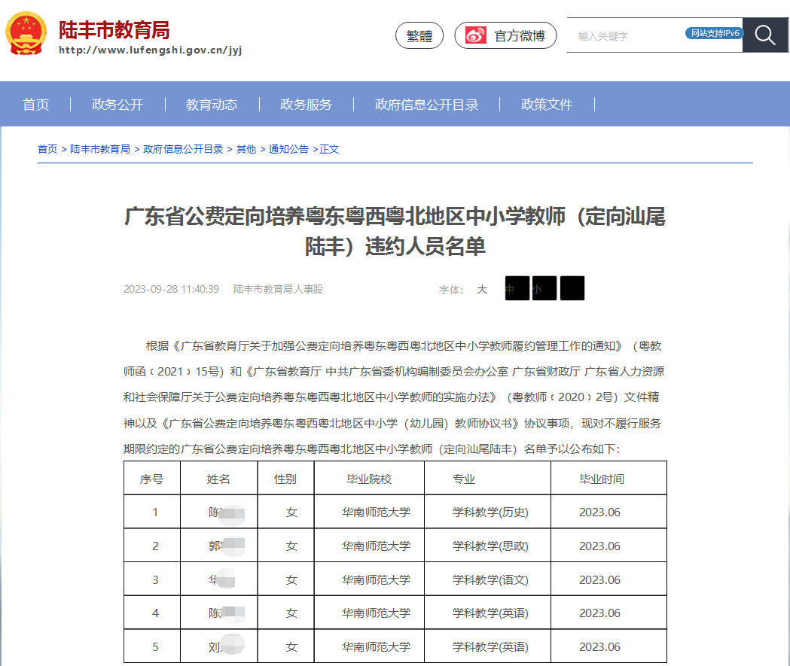790x666 pixels.
Task: Click the national emblem logo
Action: pyautogui.click(x=26, y=33)
